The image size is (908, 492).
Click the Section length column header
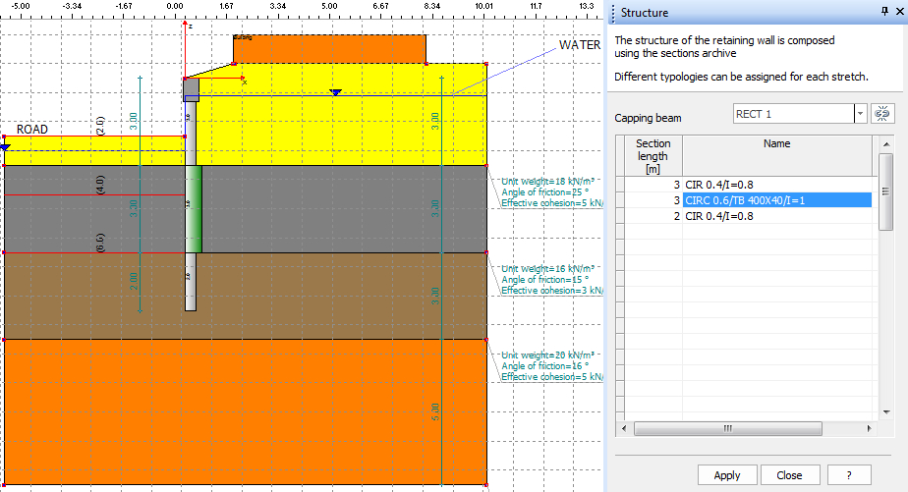click(653, 156)
